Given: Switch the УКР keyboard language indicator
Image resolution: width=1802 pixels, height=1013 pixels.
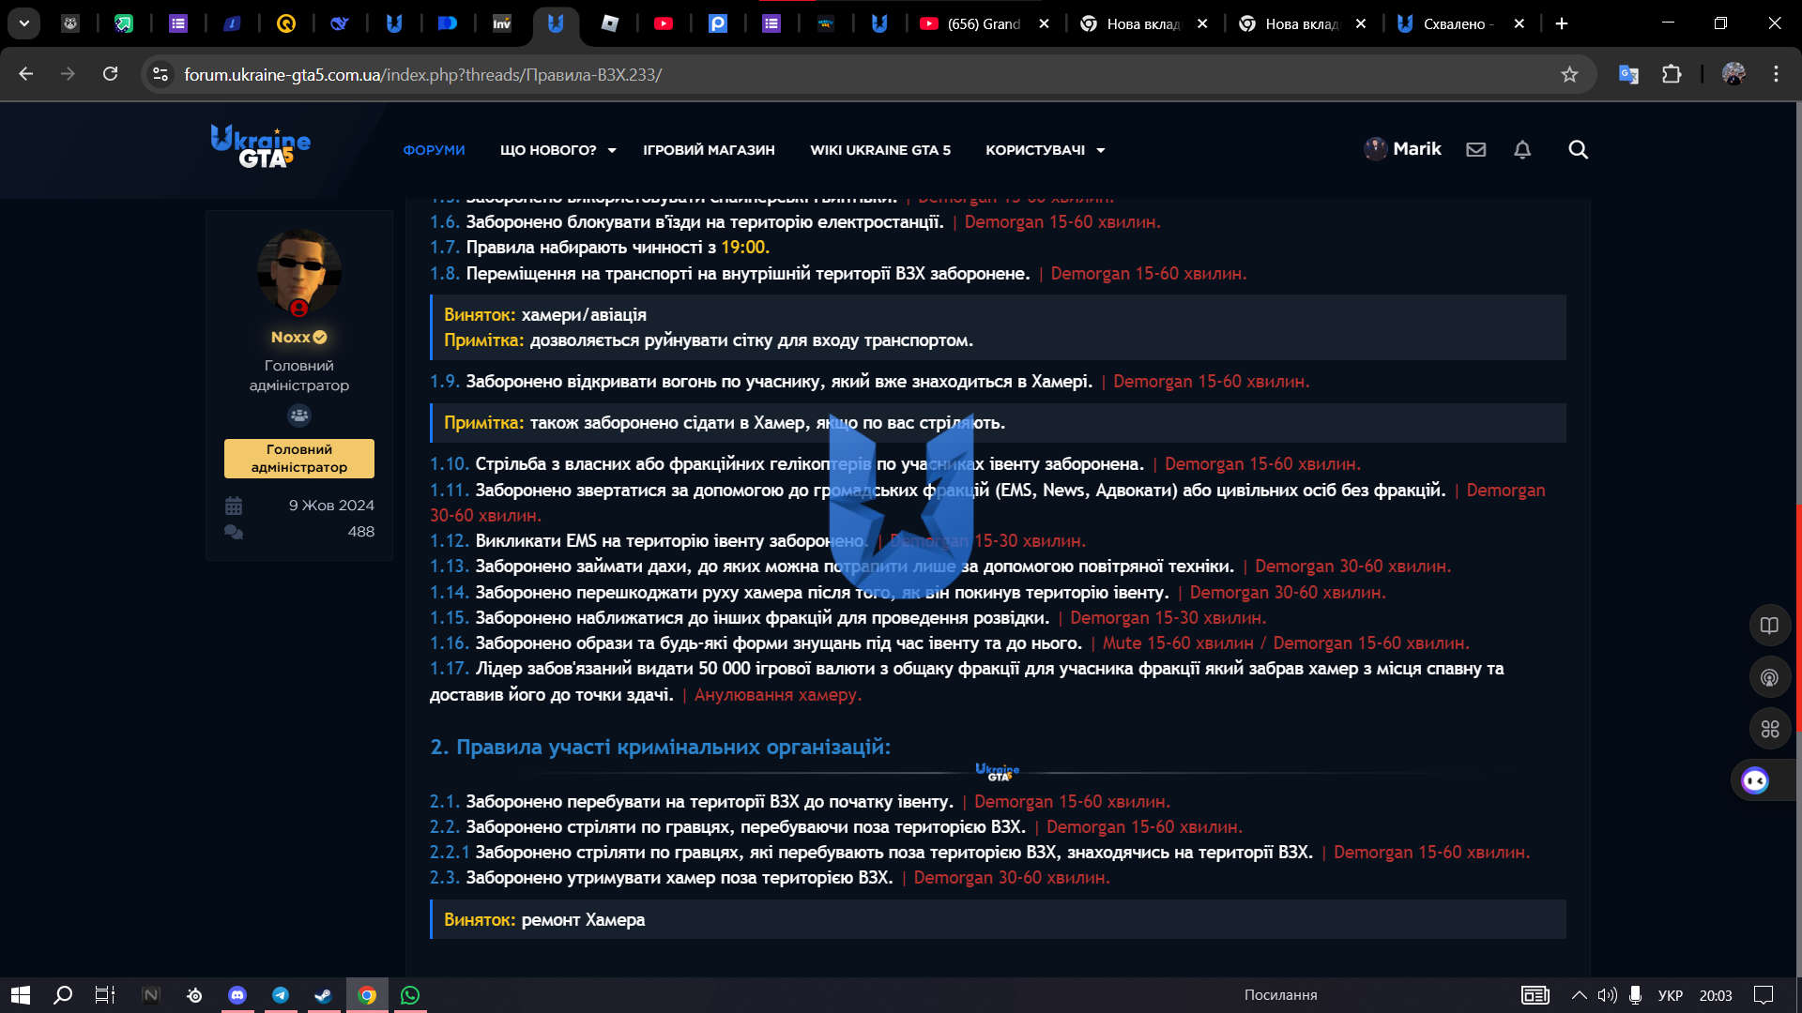Looking at the screenshot, I should (1671, 994).
